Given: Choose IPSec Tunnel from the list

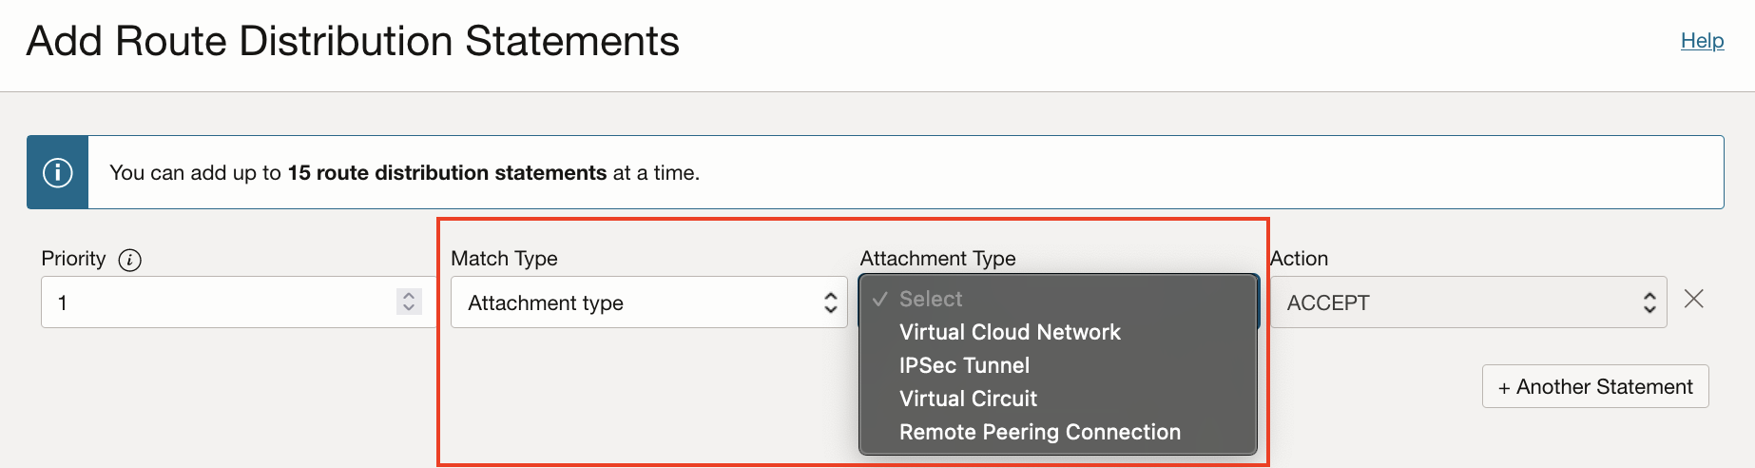Looking at the screenshot, I should click(x=964, y=365).
